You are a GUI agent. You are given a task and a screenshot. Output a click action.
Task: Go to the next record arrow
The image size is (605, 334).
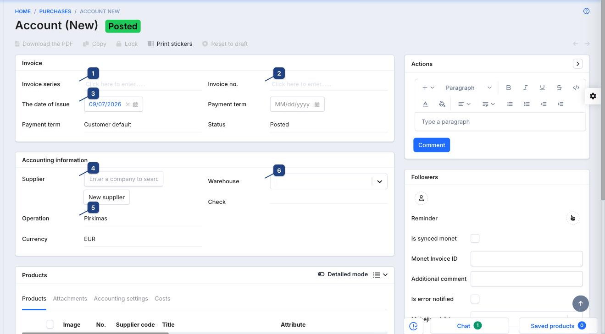(x=587, y=44)
